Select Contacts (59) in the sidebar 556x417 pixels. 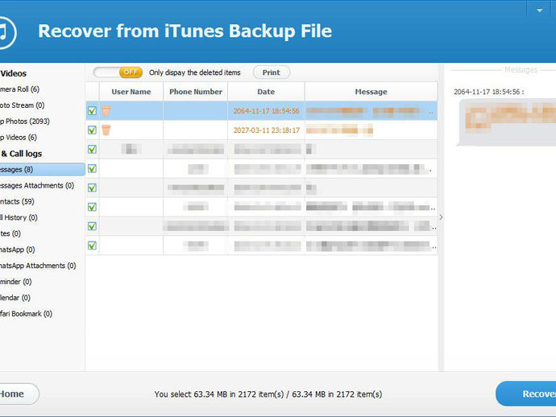[x=17, y=201]
